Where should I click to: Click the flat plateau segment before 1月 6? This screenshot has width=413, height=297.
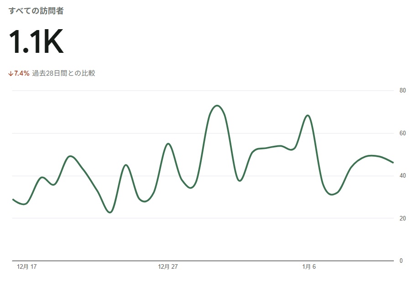(x=269, y=147)
